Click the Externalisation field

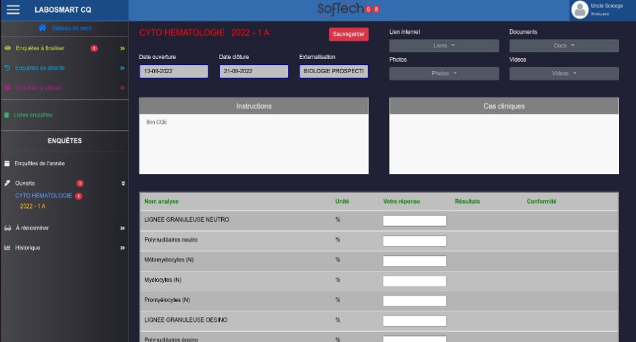pos(334,71)
